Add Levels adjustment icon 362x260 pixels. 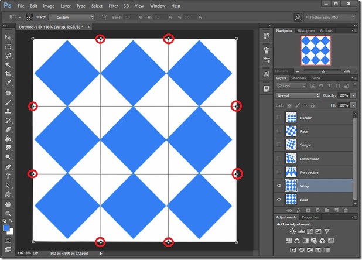(302, 231)
